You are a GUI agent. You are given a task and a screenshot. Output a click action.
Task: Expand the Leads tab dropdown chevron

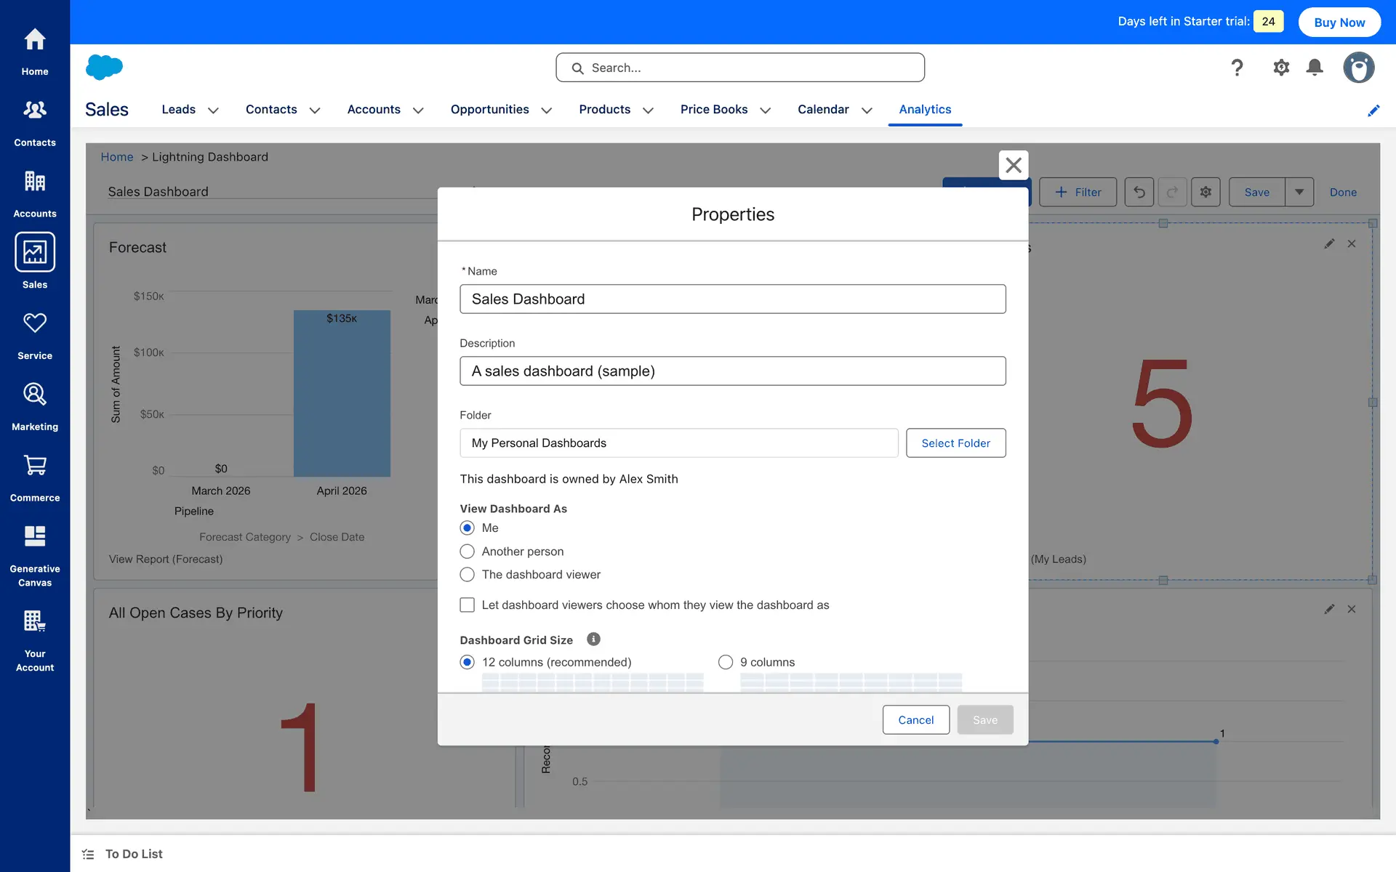point(213,110)
